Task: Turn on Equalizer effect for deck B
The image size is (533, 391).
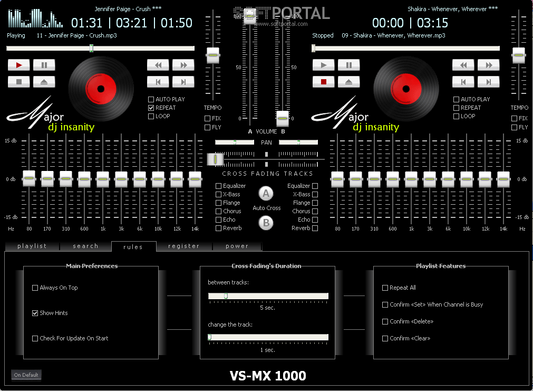Action: (315, 186)
